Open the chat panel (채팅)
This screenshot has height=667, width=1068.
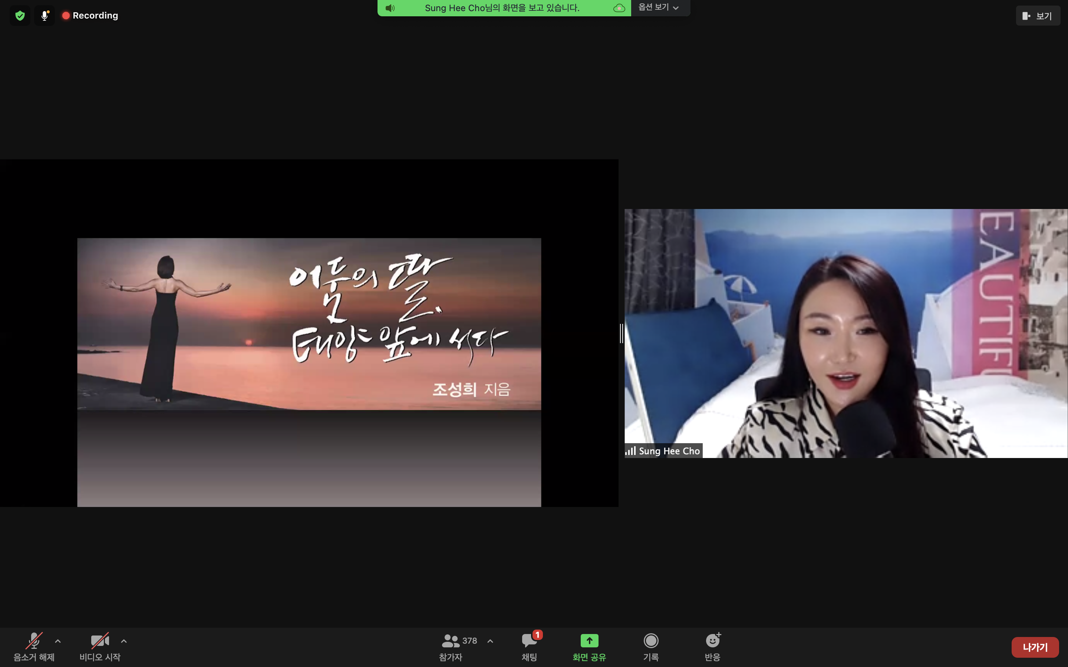click(x=529, y=646)
